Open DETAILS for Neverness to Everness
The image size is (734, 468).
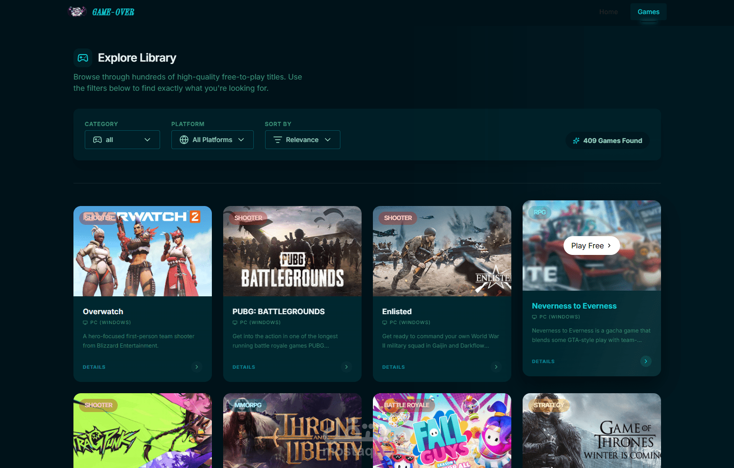543,361
